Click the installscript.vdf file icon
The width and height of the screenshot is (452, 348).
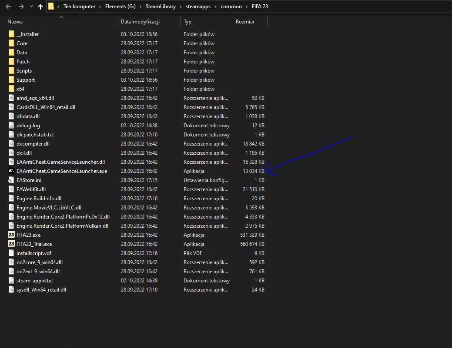11,253
